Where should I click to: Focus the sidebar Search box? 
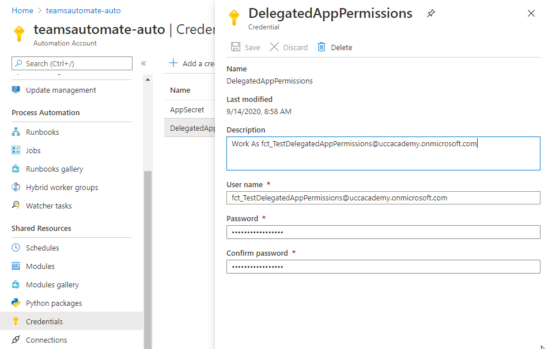72,63
